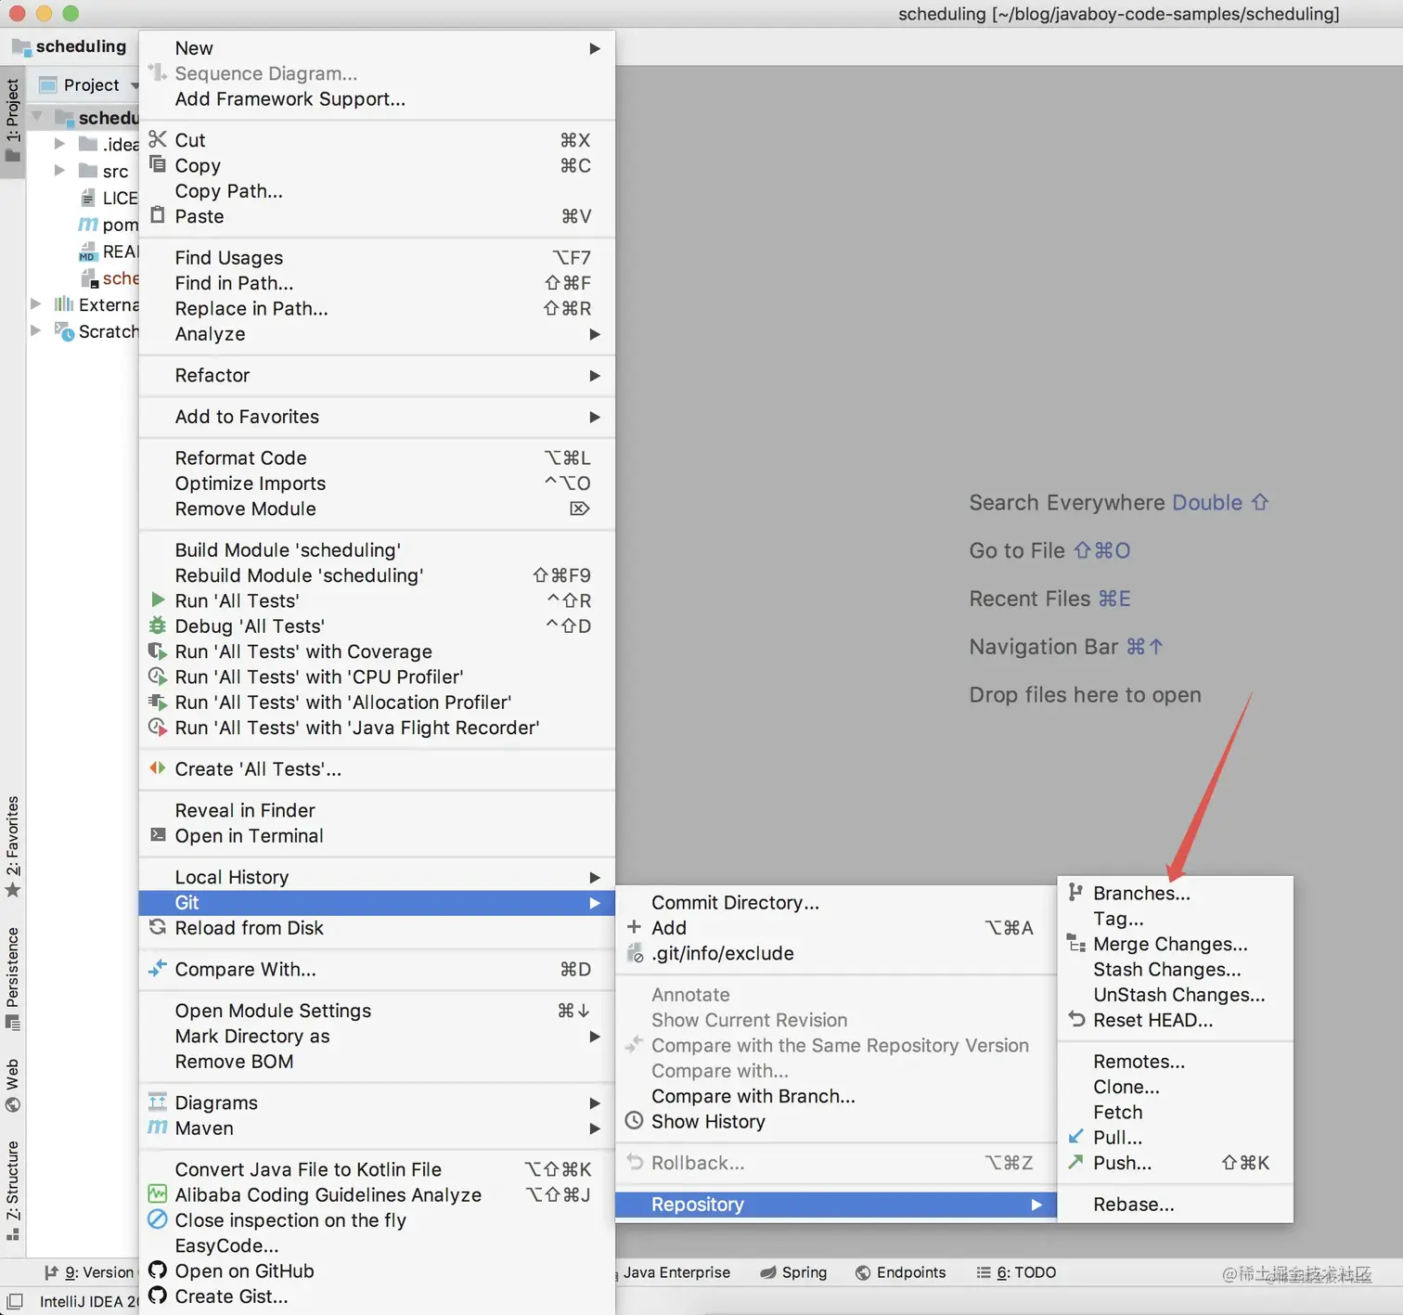This screenshot has width=1403, height=1315.
Task: Open the Persistence tool window tab
Action: (12, 977)
